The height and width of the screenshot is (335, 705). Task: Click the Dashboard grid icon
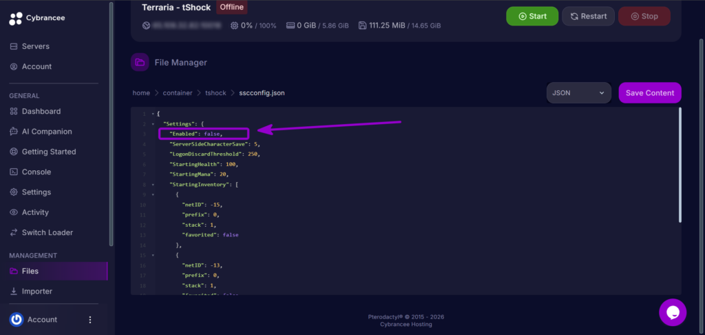click(x=14, y=111)
